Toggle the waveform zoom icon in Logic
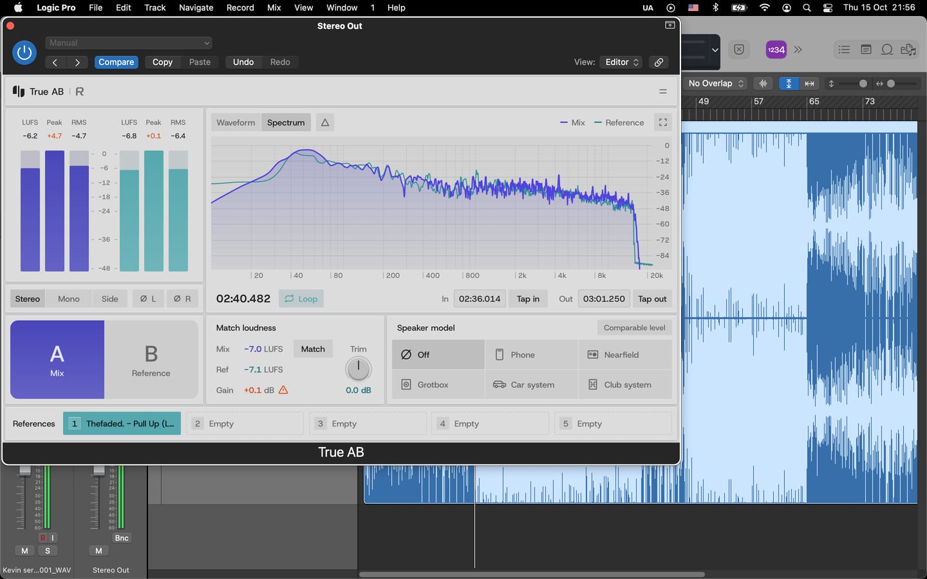 (x=763, y=84)
